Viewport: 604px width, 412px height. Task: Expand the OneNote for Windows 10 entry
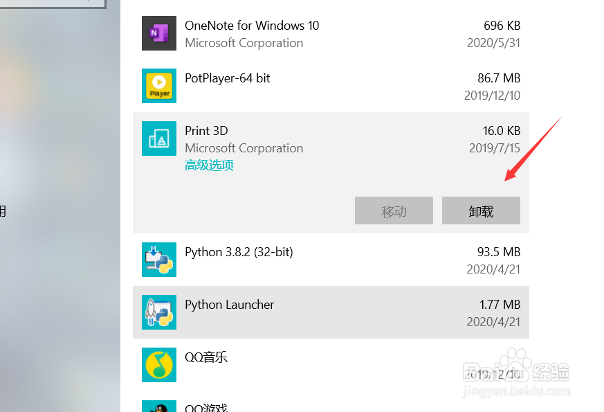click(331, 33)
